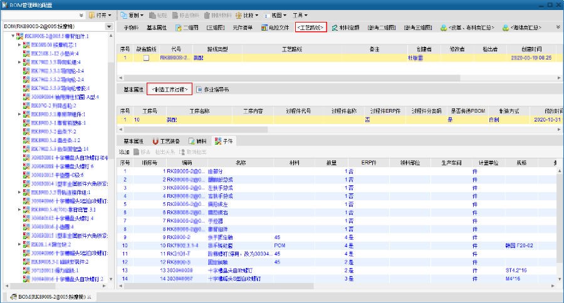The height and width of the screenshot is (303, 564).
Task: Open the 工具 menu
Action: tap(303, 14)
